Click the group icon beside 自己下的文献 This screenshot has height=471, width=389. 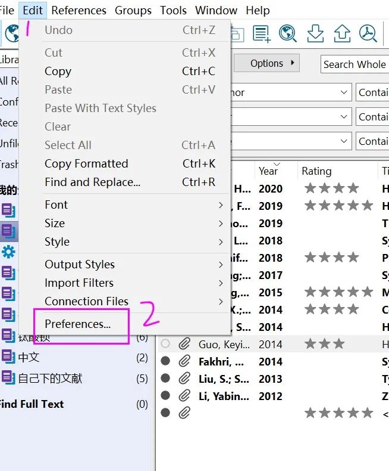coord(8,378)
